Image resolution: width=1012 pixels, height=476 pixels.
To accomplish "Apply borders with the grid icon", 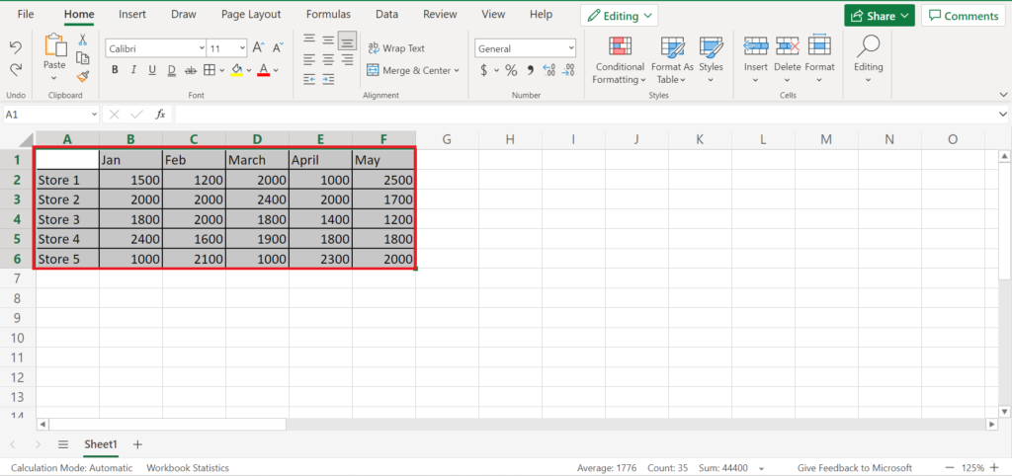I will (210, 70).
